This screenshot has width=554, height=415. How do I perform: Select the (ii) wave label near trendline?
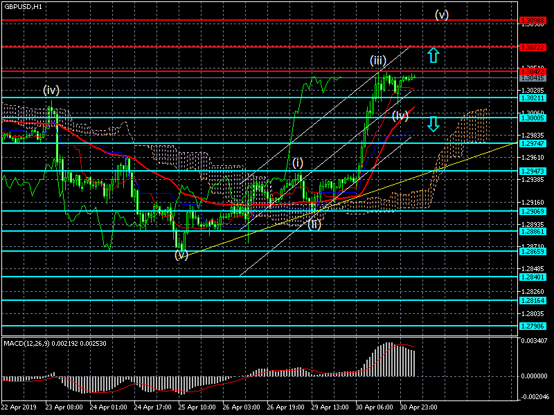coord(314,223)
